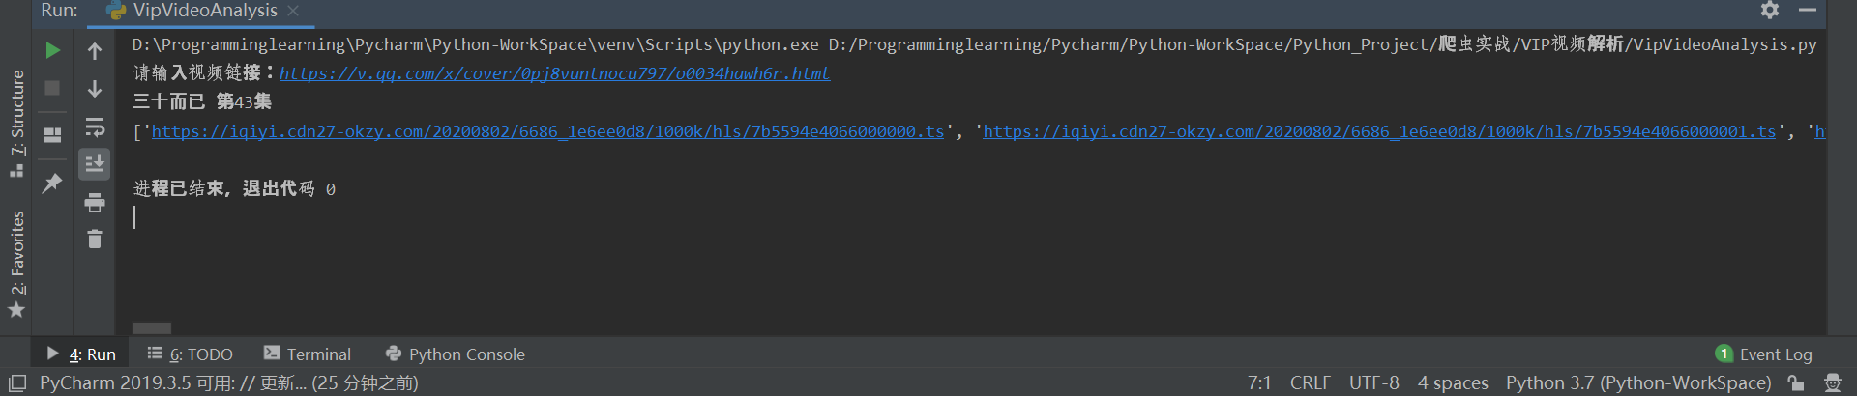Click the 7:1 cursor position indicator
The height and width of the screenshot is (396, 1857).
(1259, 383)
